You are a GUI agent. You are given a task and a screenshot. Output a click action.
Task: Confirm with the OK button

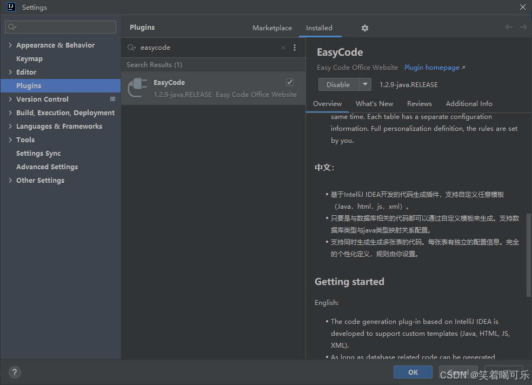point(413,372)
